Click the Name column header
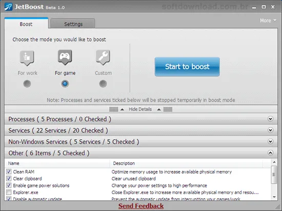The image size is (282, 211). click(57, 163)
